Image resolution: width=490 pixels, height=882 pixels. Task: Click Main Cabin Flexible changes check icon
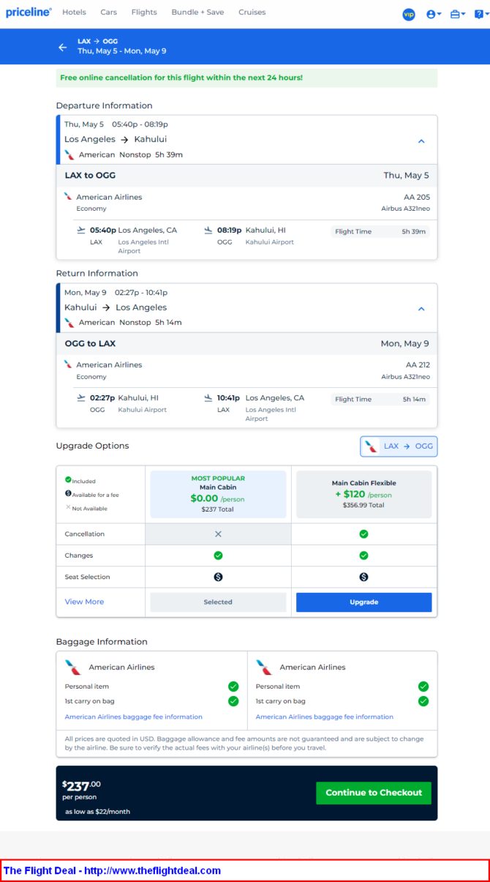(363, 556)
